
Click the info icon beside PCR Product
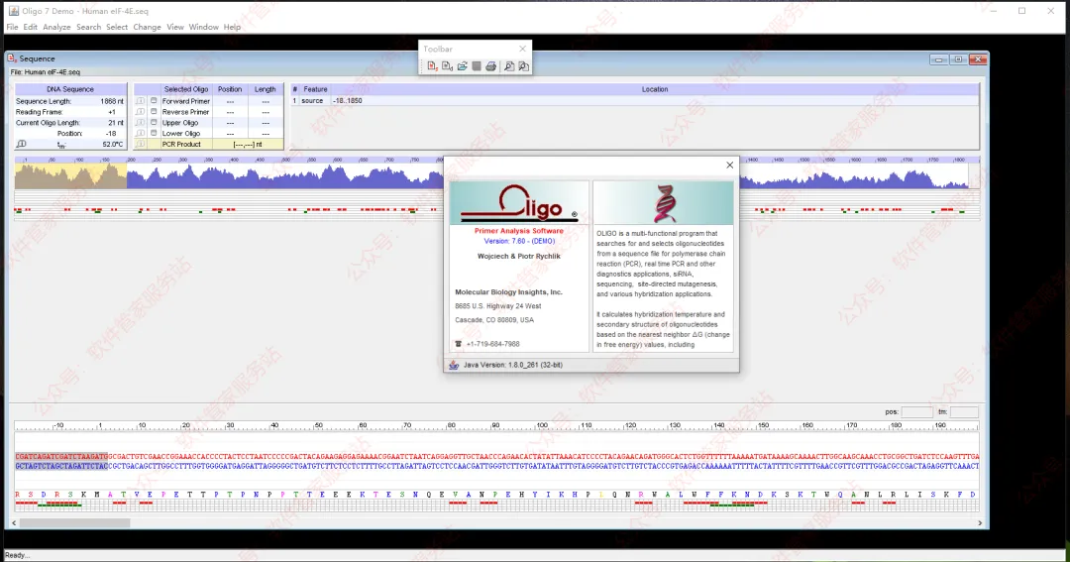pos(141,144)
